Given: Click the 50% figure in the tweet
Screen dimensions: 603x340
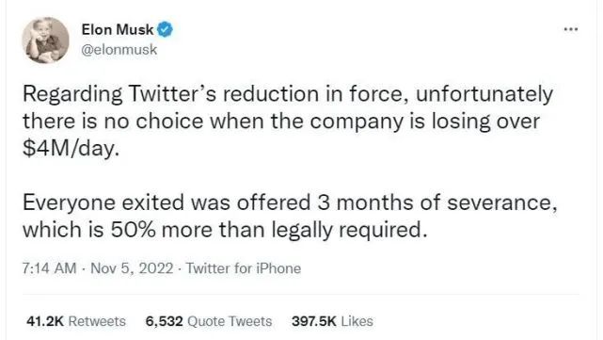Looking at the screenshot, I should click(134, 230).
